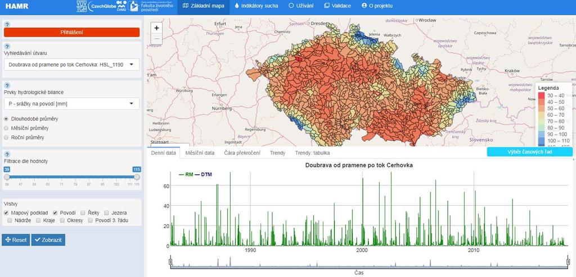Open the P - srážky na povodí dropdown
The image size is (576, 277).
pyautogui.click(x=71, y=104)
